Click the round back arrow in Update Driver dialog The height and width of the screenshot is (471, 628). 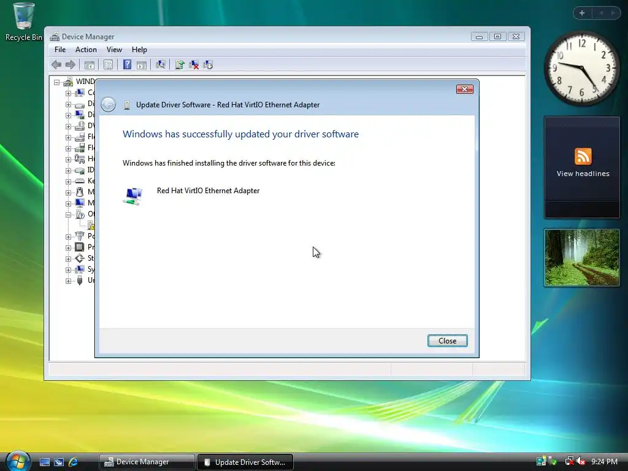pyautogui.click(x=108, y=104)
